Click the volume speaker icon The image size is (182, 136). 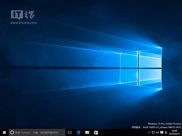[x=157, y=132]
